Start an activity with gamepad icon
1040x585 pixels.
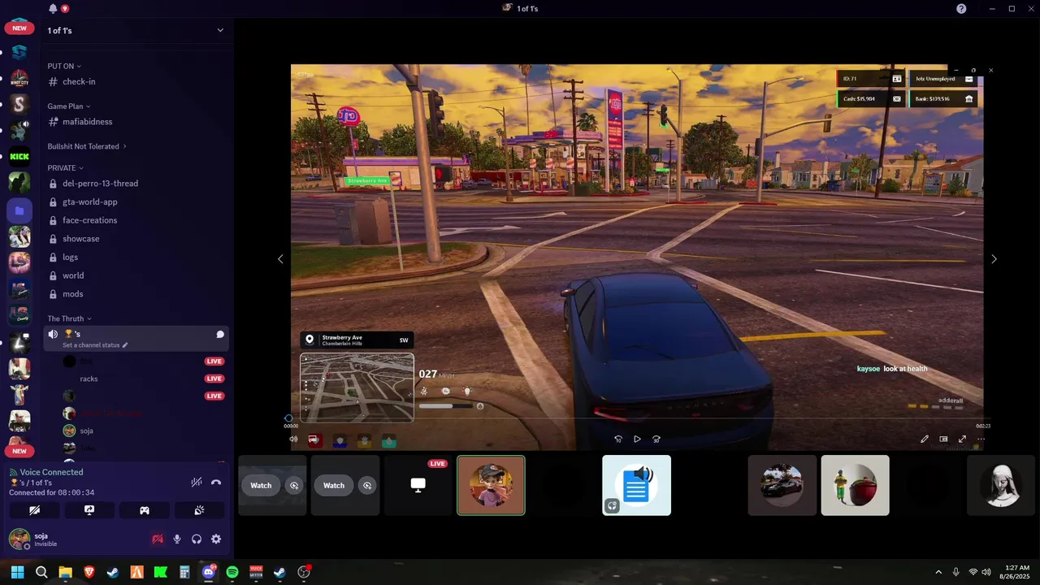tap(145, 510)
